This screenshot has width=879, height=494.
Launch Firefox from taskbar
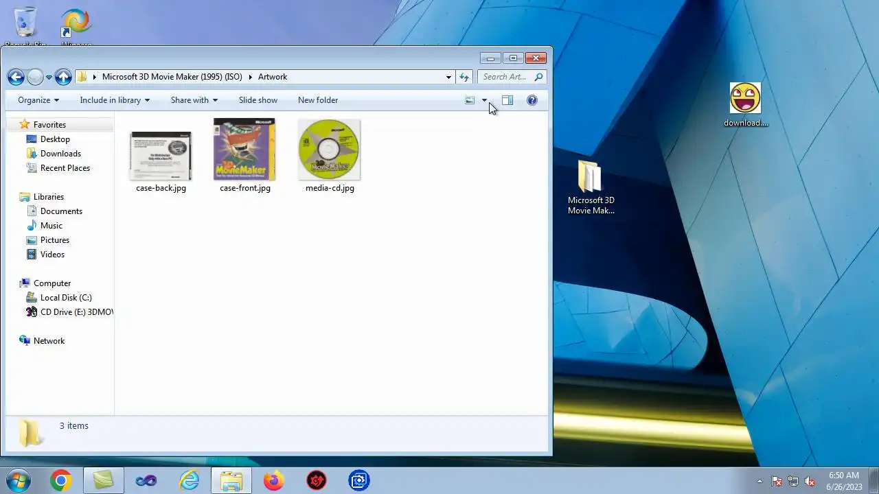274,481
